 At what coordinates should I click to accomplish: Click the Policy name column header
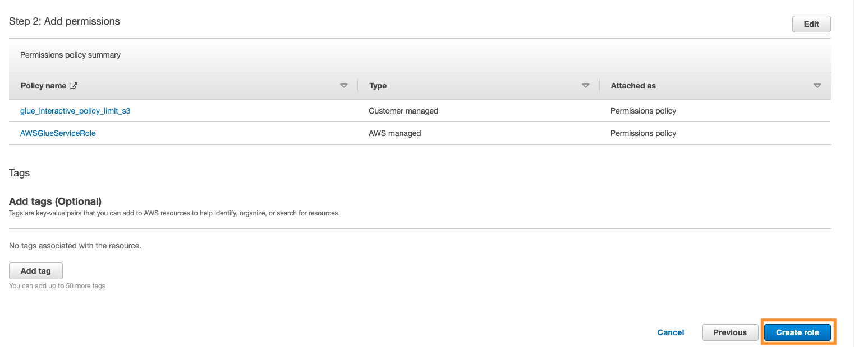tap(43, 86)
